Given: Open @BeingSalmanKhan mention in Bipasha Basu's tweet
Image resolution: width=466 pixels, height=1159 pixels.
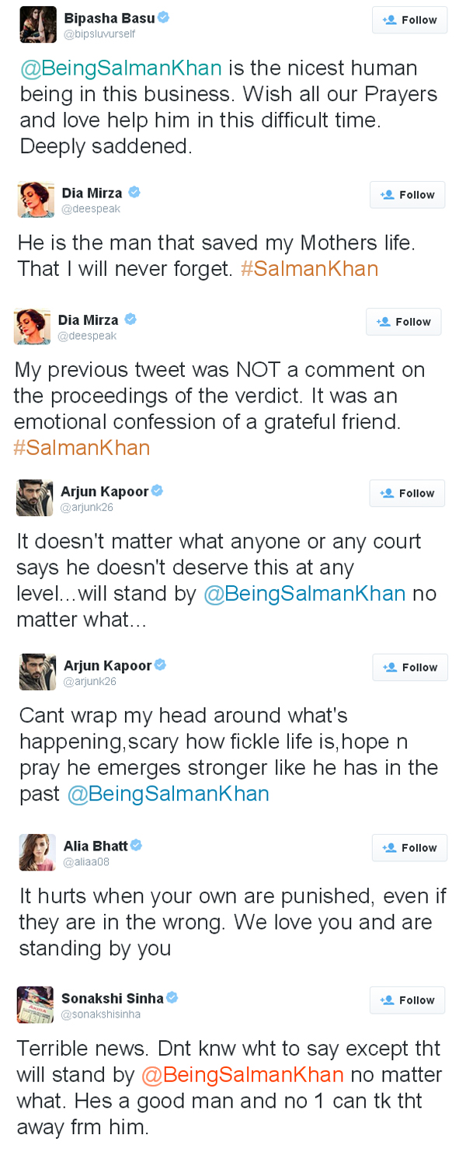Looking at the screenshot, I should pyautogui.click(x=121, y=68).
